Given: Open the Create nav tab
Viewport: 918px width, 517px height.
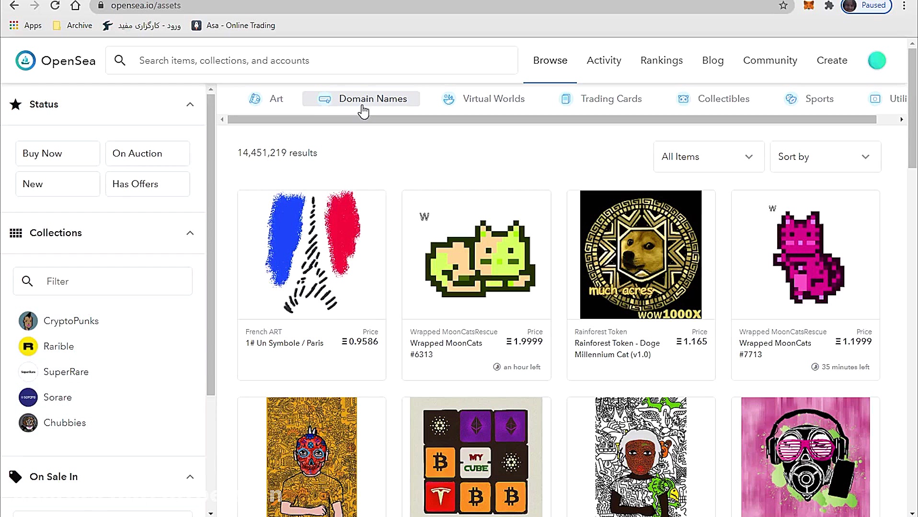Looking at the screenshot, I should pyautogui.click(x=832, y=60).
